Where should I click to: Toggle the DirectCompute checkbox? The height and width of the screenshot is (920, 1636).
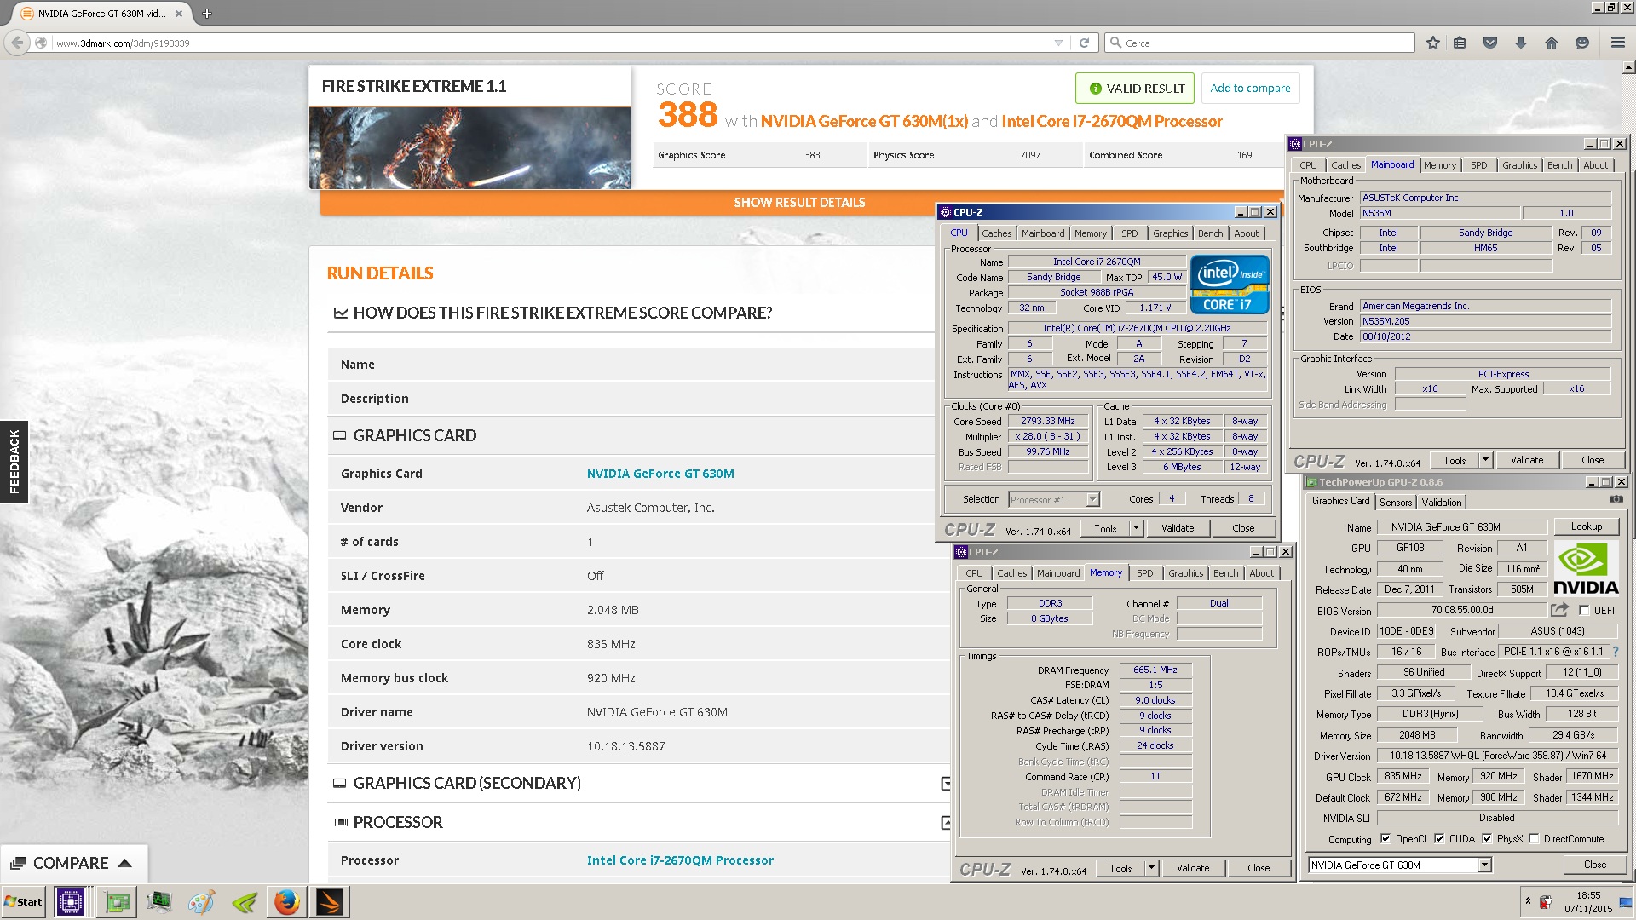(x=1534, y=838)
